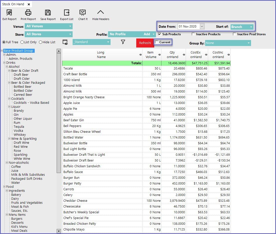This screenshot has height=234, width=276.
Task: Click the Exit Report icon
Action: coord(9,12)
